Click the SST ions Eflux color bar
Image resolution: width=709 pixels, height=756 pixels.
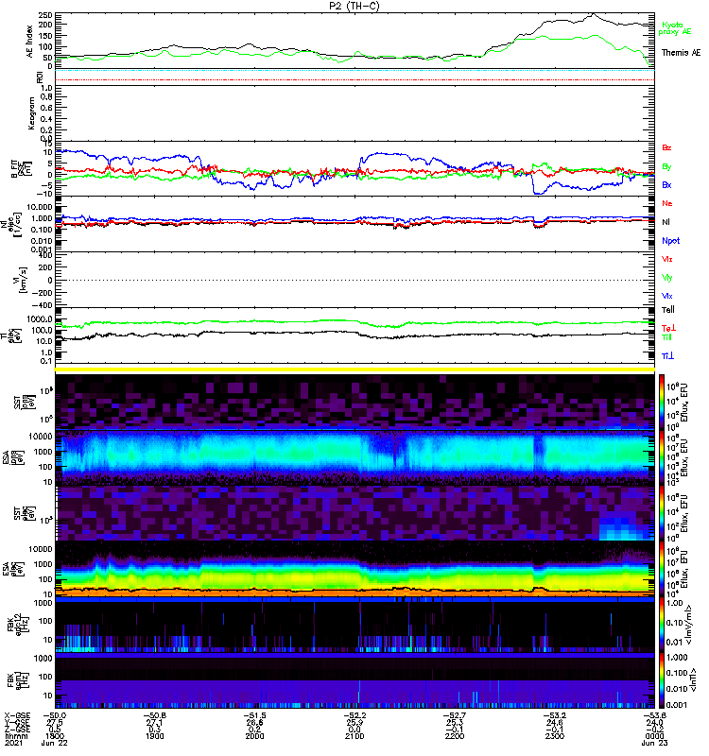[662, 401]
